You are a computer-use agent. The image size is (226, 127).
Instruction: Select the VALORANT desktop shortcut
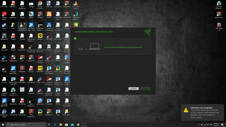(x=49, y=37)
